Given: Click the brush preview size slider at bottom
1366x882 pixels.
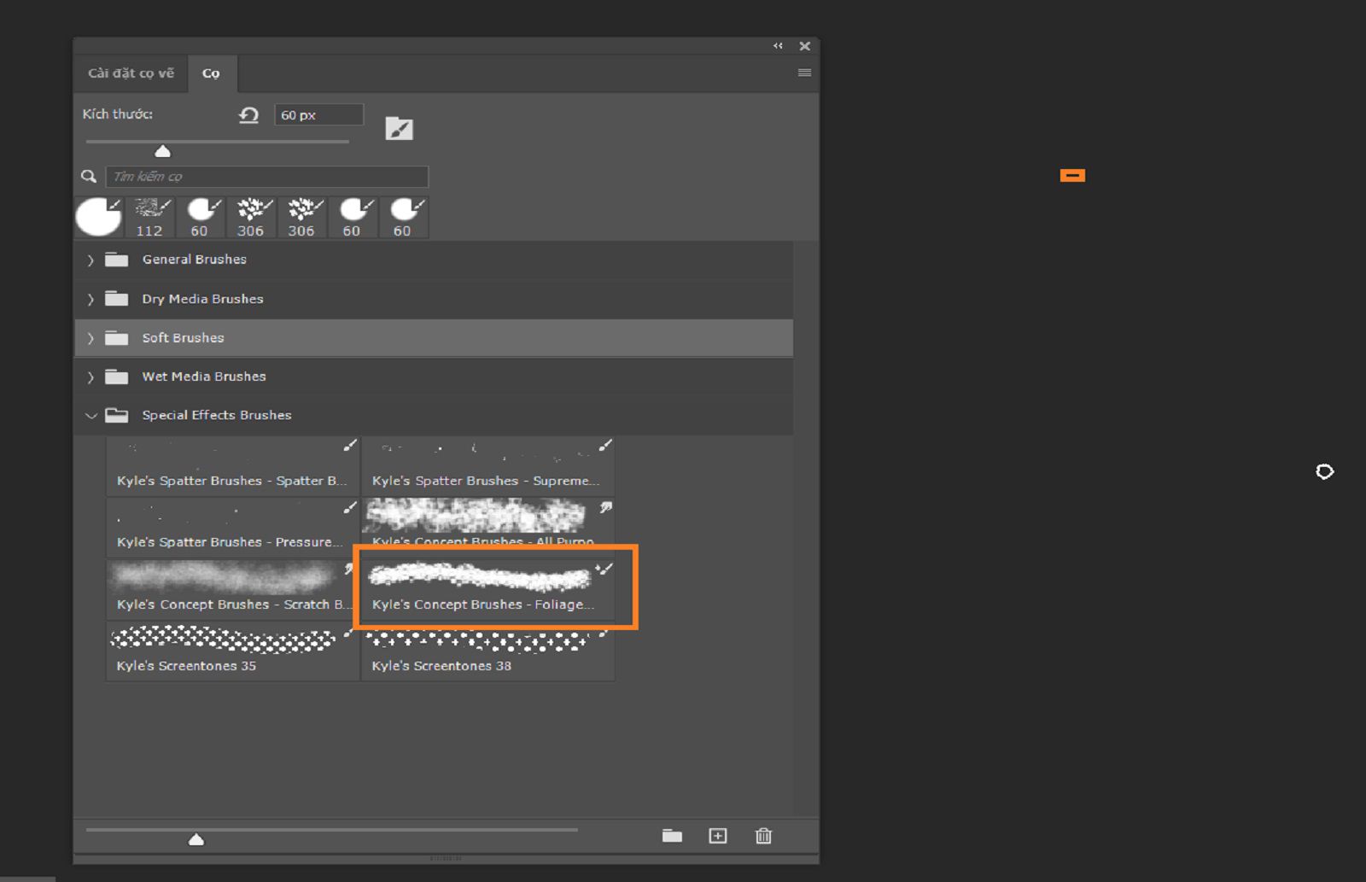Looking at the screenshot, I should click(196, 838).
